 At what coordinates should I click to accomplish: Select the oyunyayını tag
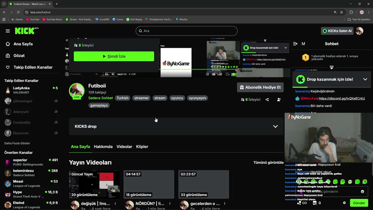click(x=198, y=98)
